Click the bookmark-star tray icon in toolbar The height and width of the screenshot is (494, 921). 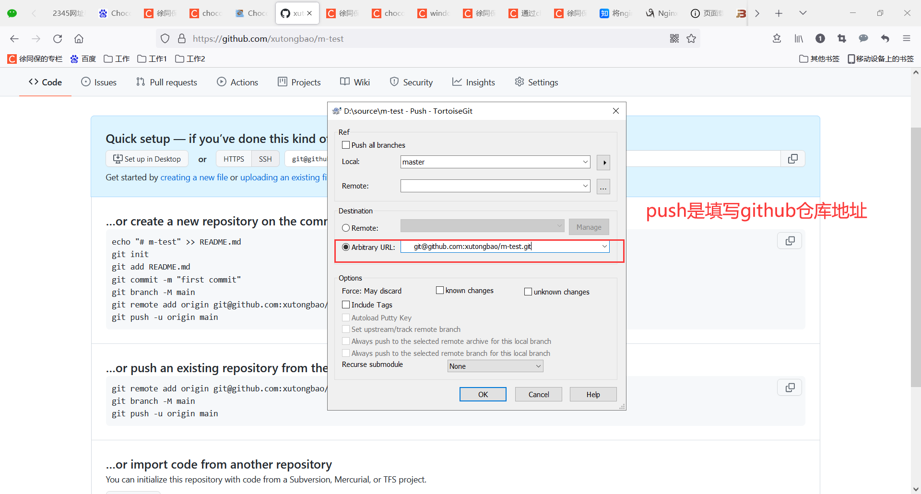pyautogui.click(x=777, y=39)
